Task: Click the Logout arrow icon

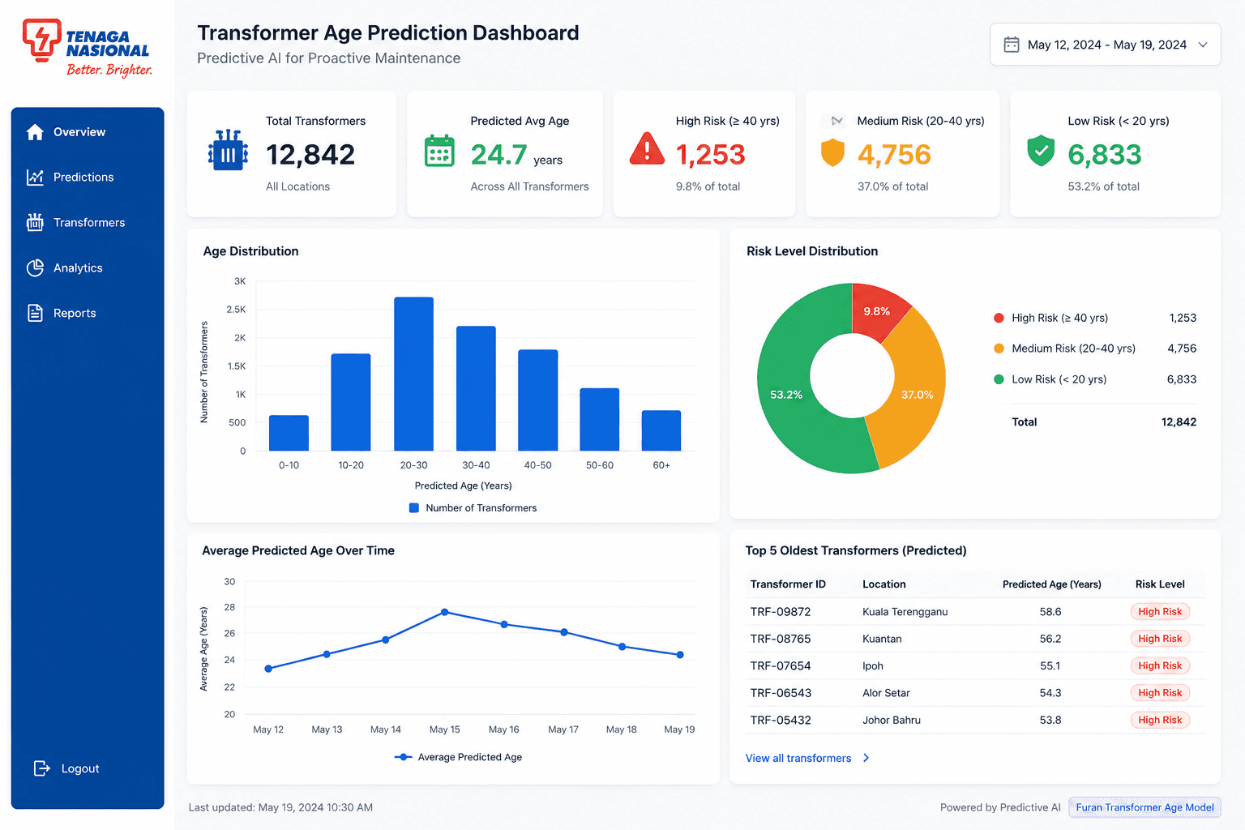Action: pos(41,768)
